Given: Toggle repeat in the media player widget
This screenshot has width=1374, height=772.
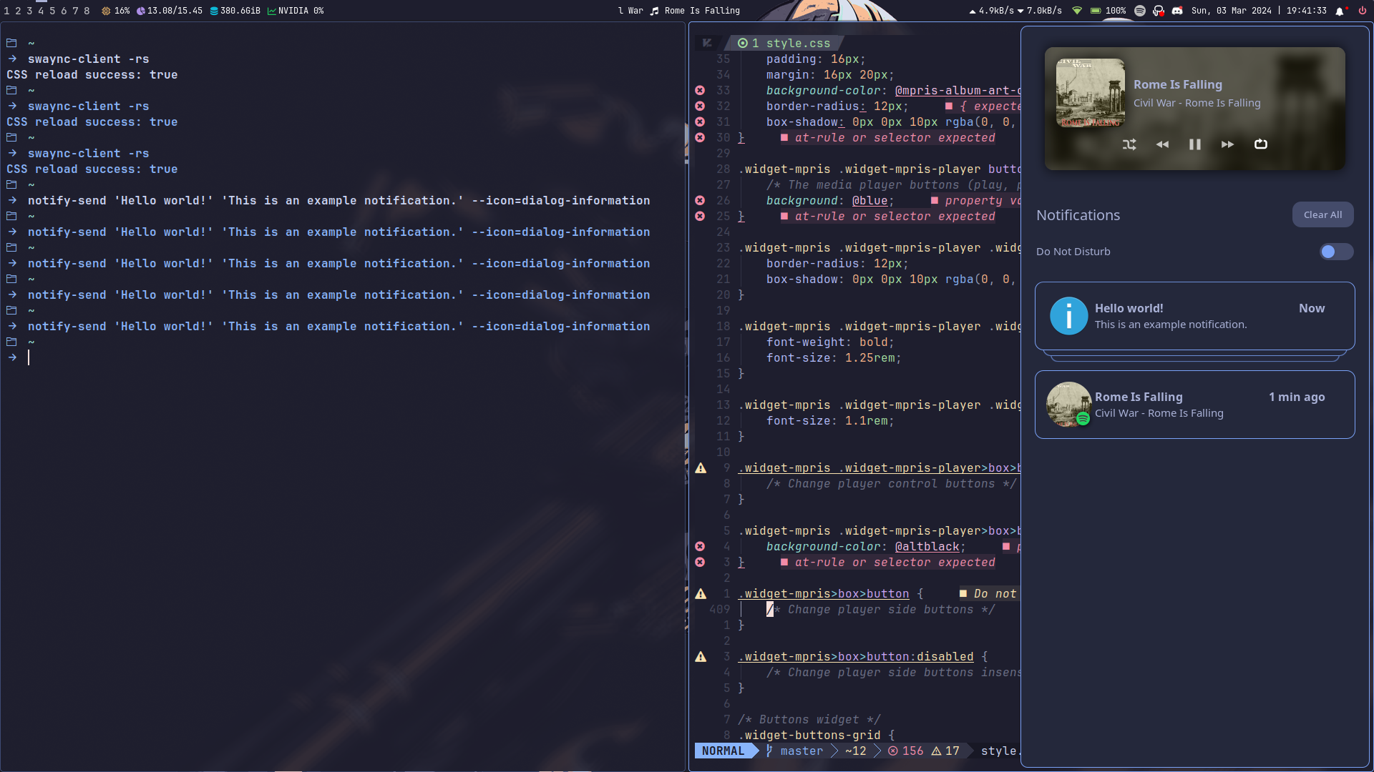Looking at the screenshot, I should 1261,144.
